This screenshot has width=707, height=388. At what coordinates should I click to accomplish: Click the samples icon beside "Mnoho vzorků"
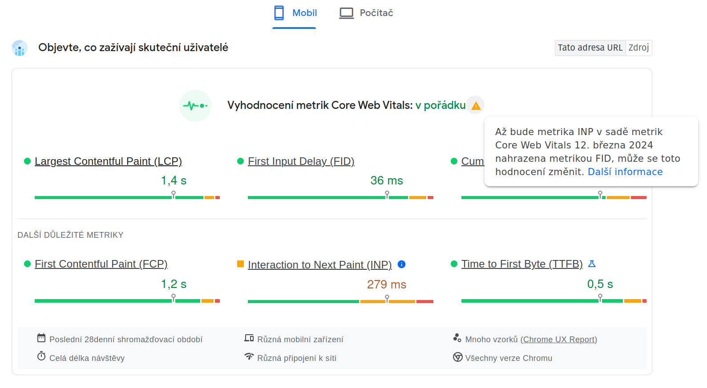[457, 338]
